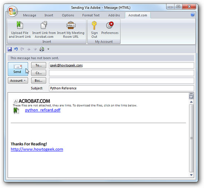Click the Quick Print printer icon
This screenshot has height=188, width=204.
point(42,49)
